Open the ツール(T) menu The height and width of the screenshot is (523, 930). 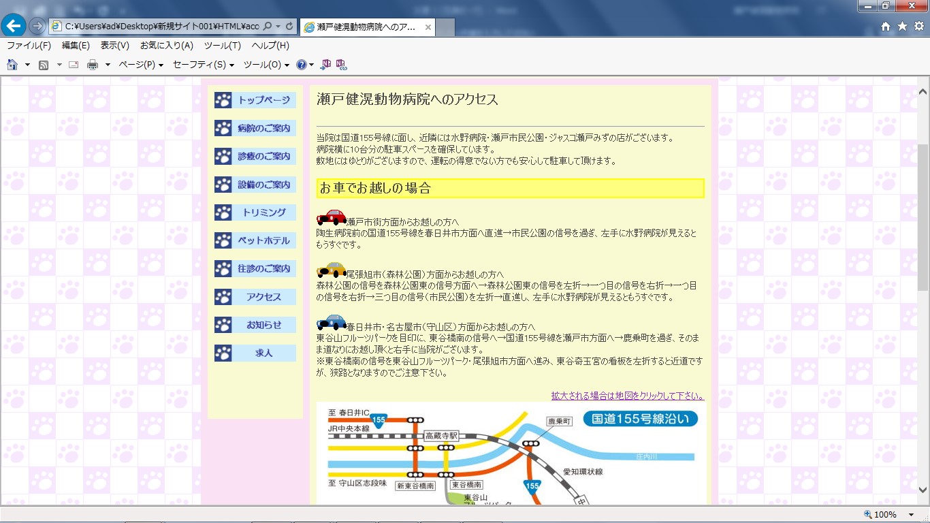(x=222, y=46)
